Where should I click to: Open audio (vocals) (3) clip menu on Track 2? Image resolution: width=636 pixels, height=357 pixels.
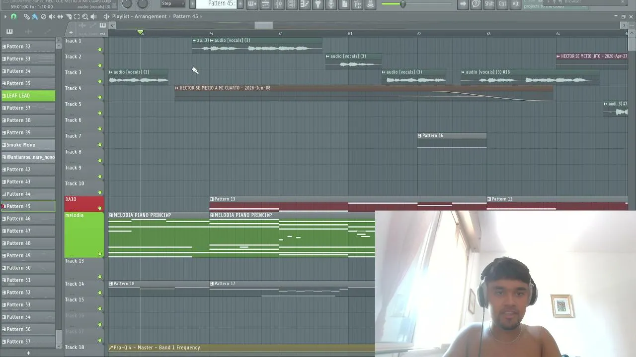(328, 57)
